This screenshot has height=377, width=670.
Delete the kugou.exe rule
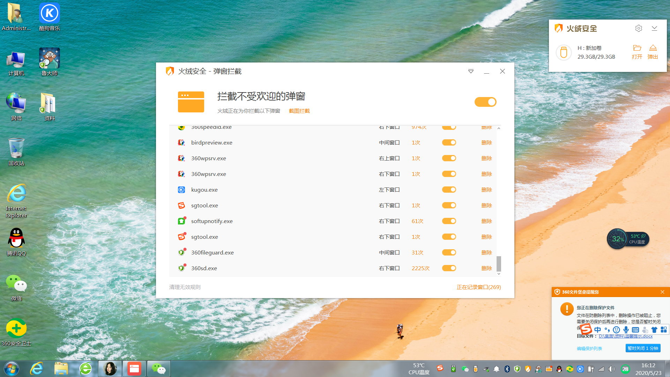pos(486,190)
